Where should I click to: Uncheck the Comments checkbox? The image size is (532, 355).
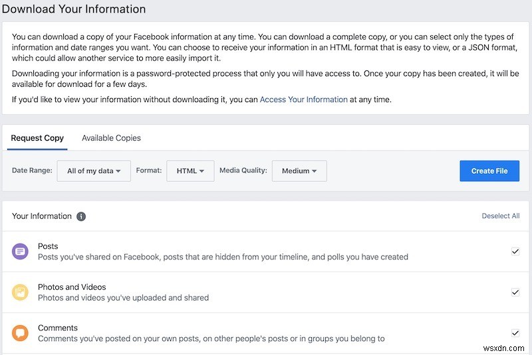515,333
